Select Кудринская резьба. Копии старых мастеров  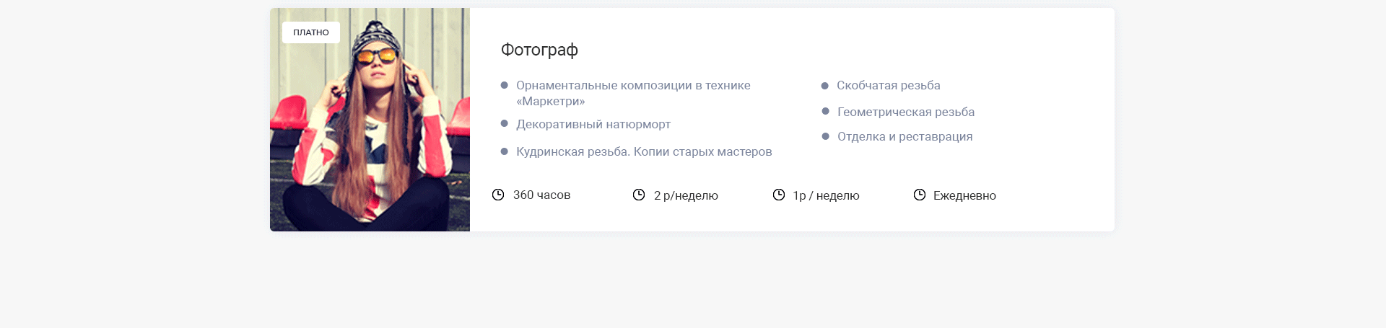pos(644,151)
